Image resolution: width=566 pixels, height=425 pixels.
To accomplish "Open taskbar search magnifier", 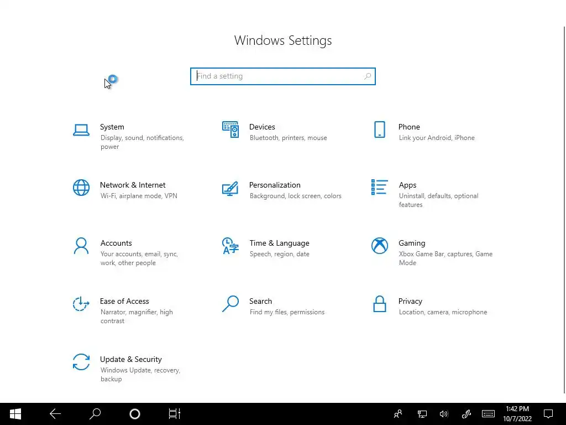I will 95,414.
